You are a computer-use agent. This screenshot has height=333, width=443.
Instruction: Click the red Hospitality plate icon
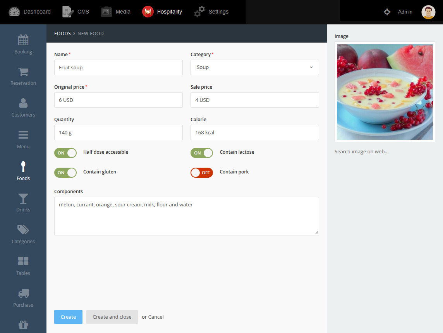pyautogui.click(x=148, y=12)
